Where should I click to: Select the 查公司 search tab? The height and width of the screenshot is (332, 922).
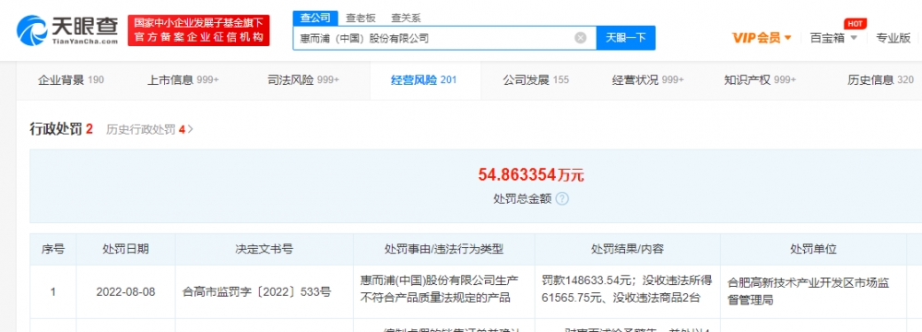(x=315, y=18)
